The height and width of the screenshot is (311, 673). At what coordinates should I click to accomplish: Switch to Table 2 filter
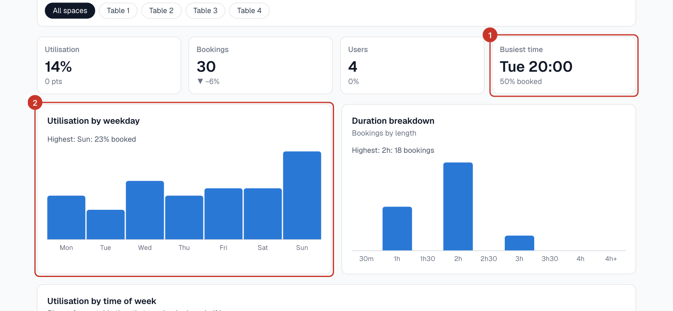161,11
